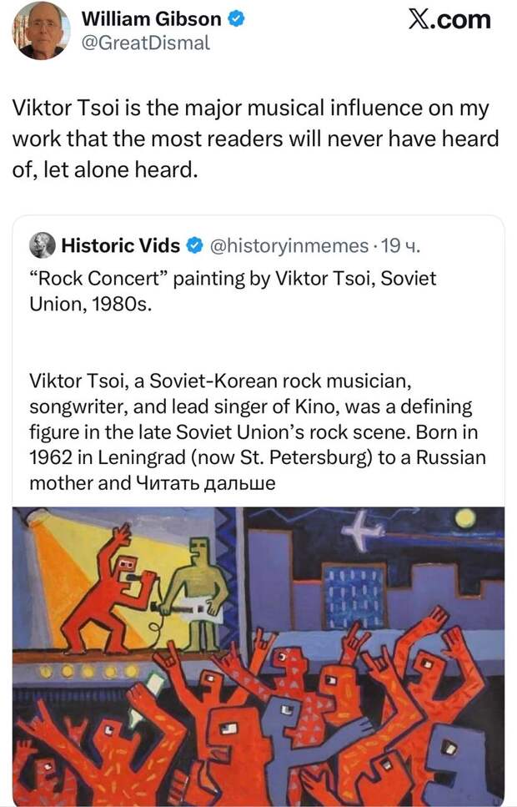This screenshot has height=807, width=517.
Task: Open the X.com logo
Action: pos(450,19)
